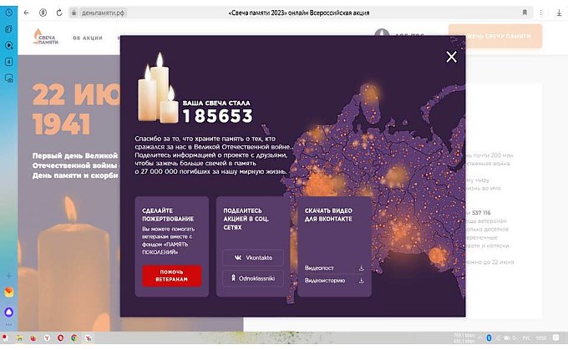Open the Yandex home circle icon
Screen dimensions: 568x350
pyautogui.click(x=43, y=13)
